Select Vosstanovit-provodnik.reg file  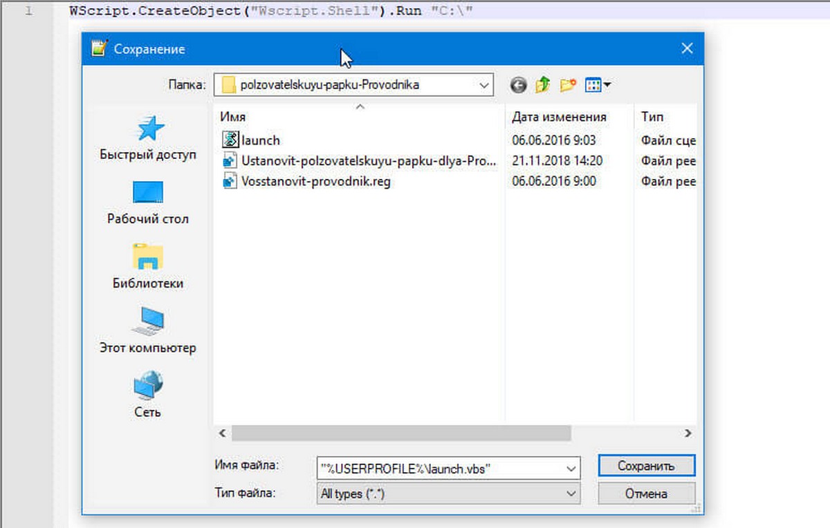[316, 182]
